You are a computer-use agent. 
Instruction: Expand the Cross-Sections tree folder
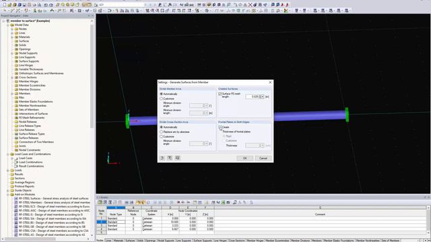(12, 77)
